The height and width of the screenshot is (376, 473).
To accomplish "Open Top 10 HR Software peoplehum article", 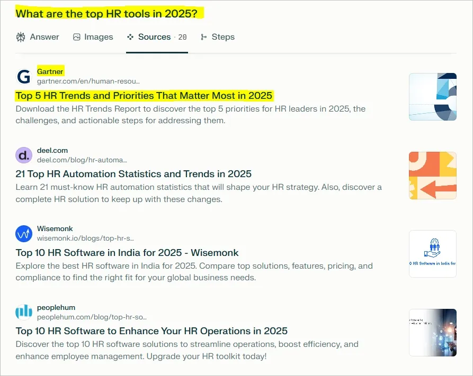I will pyautogui.click(x=151, y=331).
